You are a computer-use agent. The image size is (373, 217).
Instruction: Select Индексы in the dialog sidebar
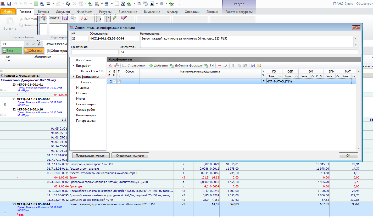tap(82, 88)
